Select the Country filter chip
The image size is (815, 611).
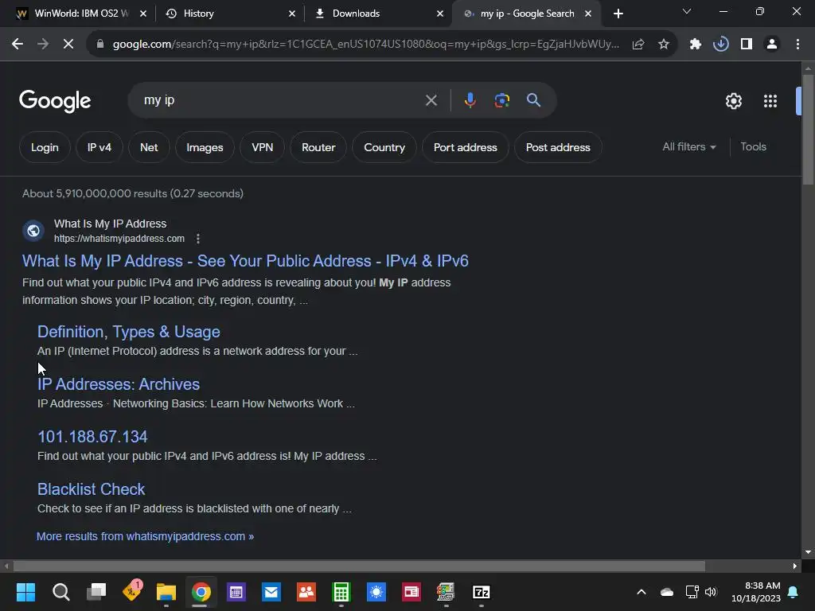point(384,147)
